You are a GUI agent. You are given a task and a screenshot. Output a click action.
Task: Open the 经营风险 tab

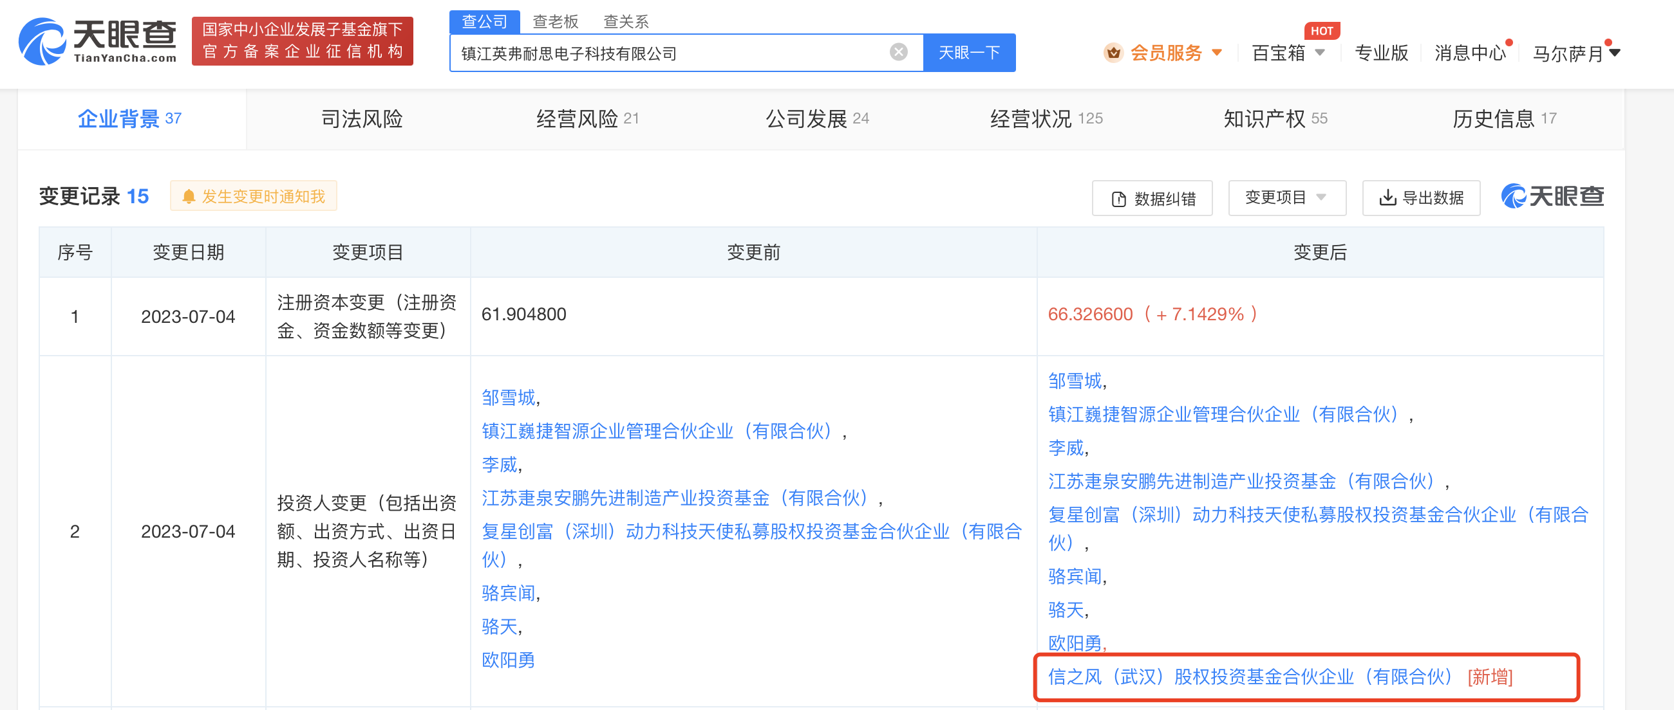(587, 119)
